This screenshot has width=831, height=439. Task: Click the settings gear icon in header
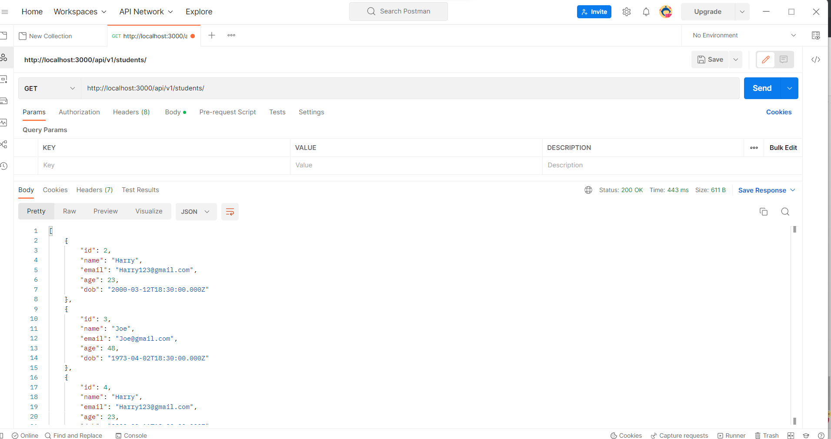[x=626, y=12]
